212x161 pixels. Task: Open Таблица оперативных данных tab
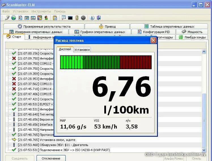point(169,26)
